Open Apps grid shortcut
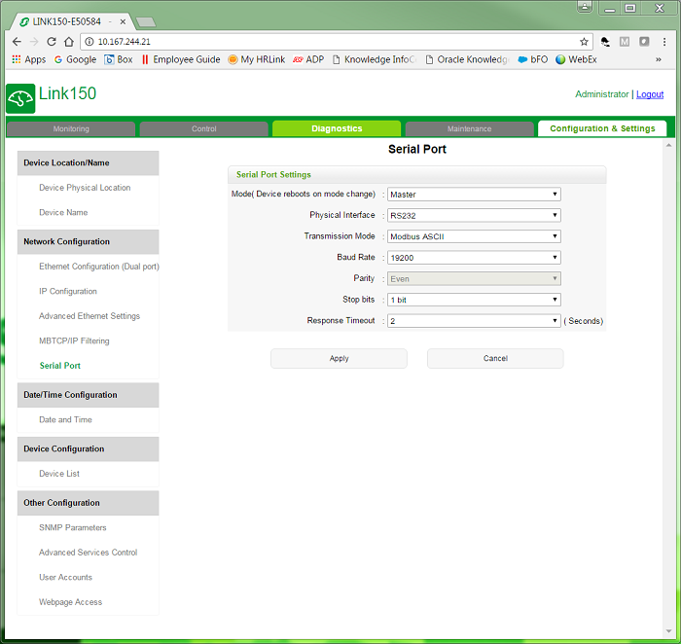681x644 pixels. coord(28,59)
